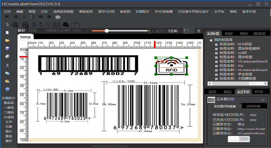Switch to the 云服务配置 tab

click(x=253, y=106)
